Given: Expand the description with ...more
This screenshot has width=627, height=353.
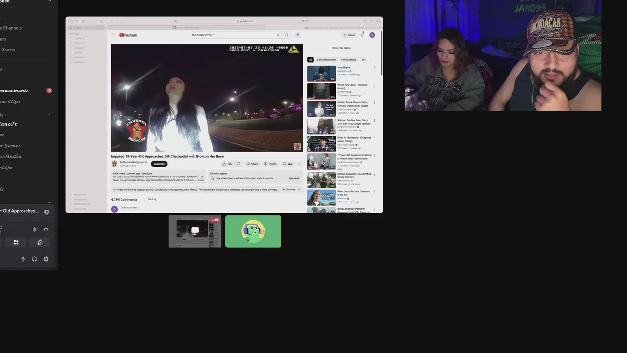Looking at the screenshot, I should 200,180.
